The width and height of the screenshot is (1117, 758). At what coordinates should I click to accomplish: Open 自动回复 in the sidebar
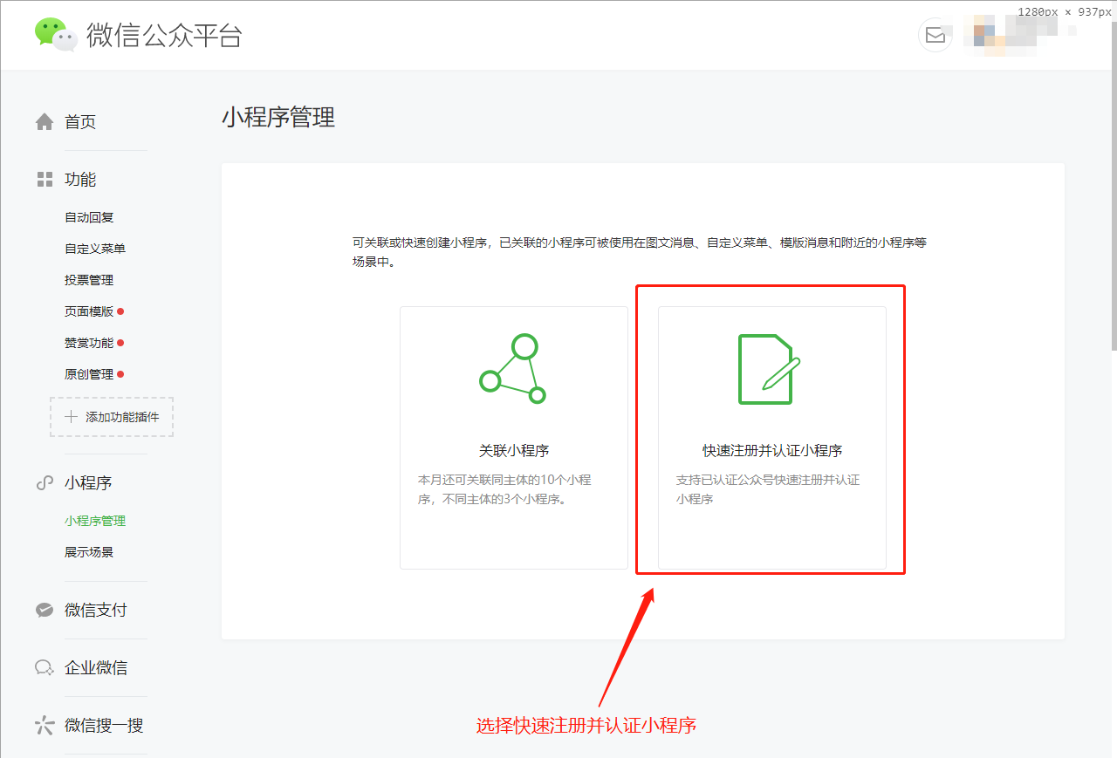pos(89,217)
